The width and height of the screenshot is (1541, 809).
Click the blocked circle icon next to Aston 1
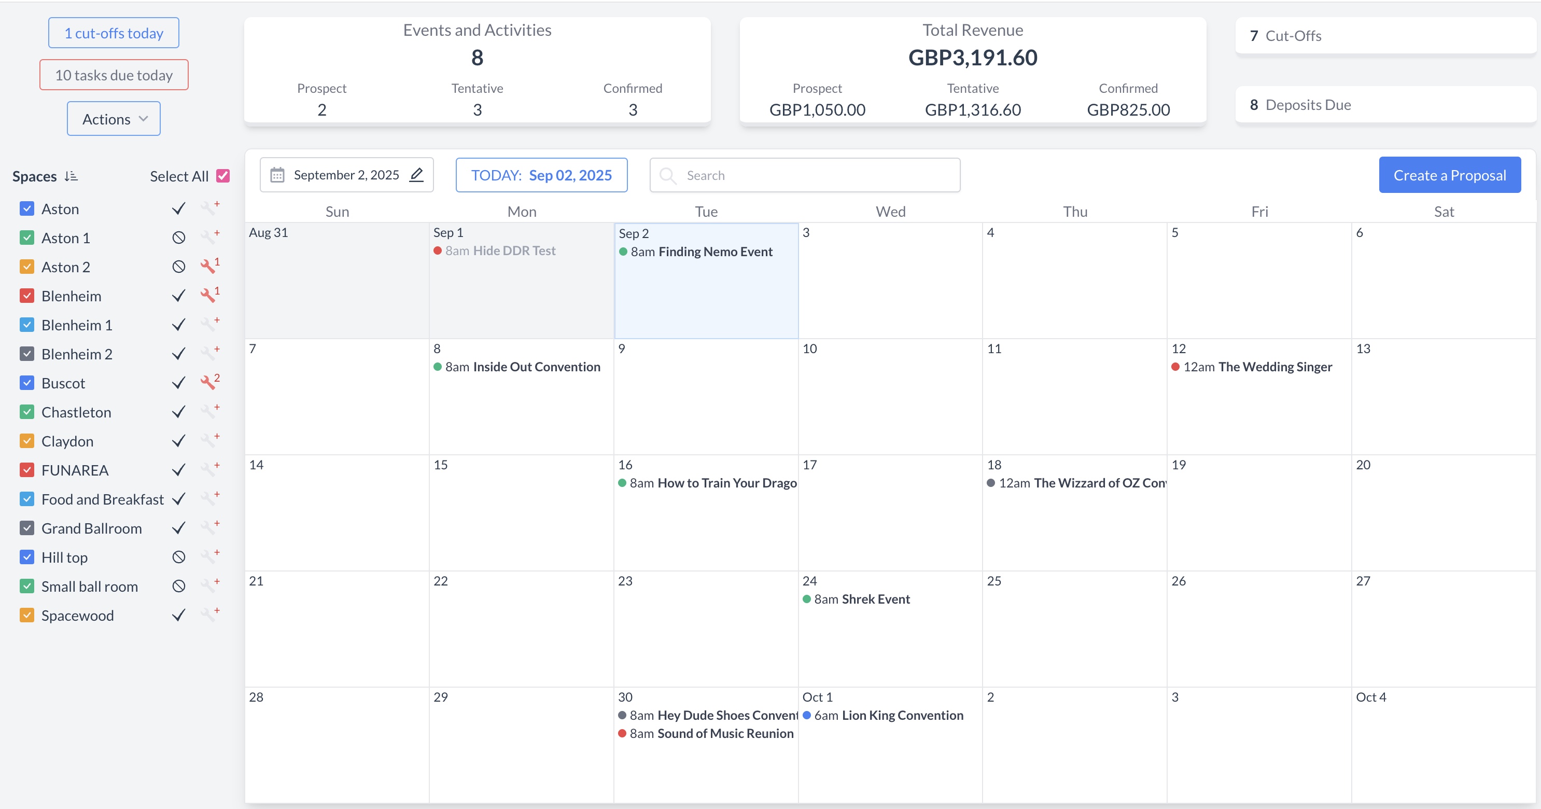pos(178,238)
